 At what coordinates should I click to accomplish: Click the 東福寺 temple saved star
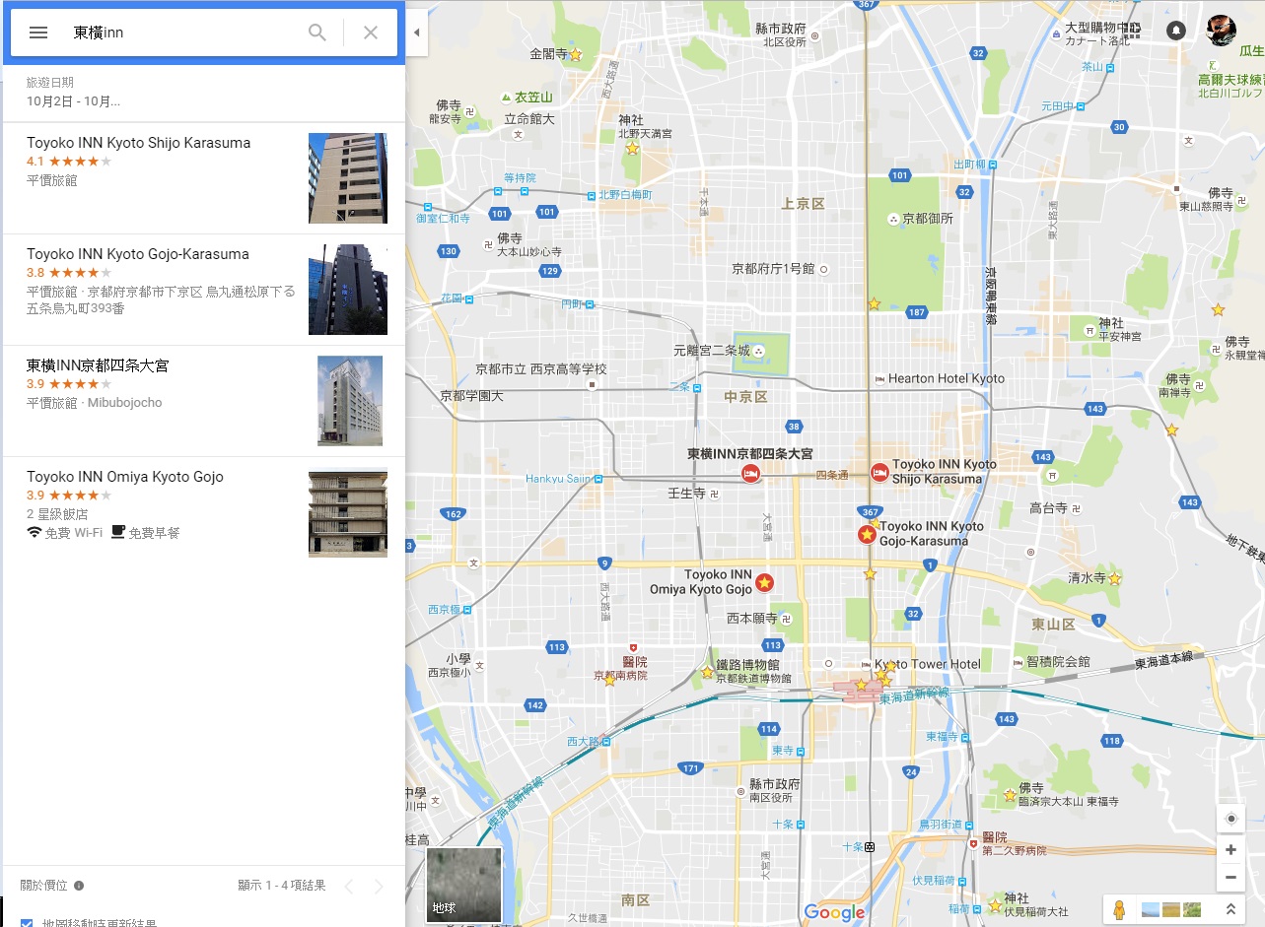(x=1010, y=795)
